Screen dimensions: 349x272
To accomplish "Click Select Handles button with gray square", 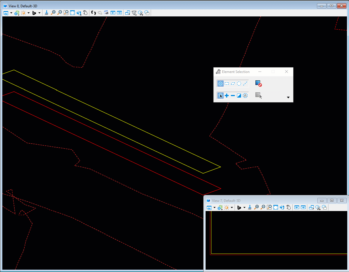I will coord(258,95).
